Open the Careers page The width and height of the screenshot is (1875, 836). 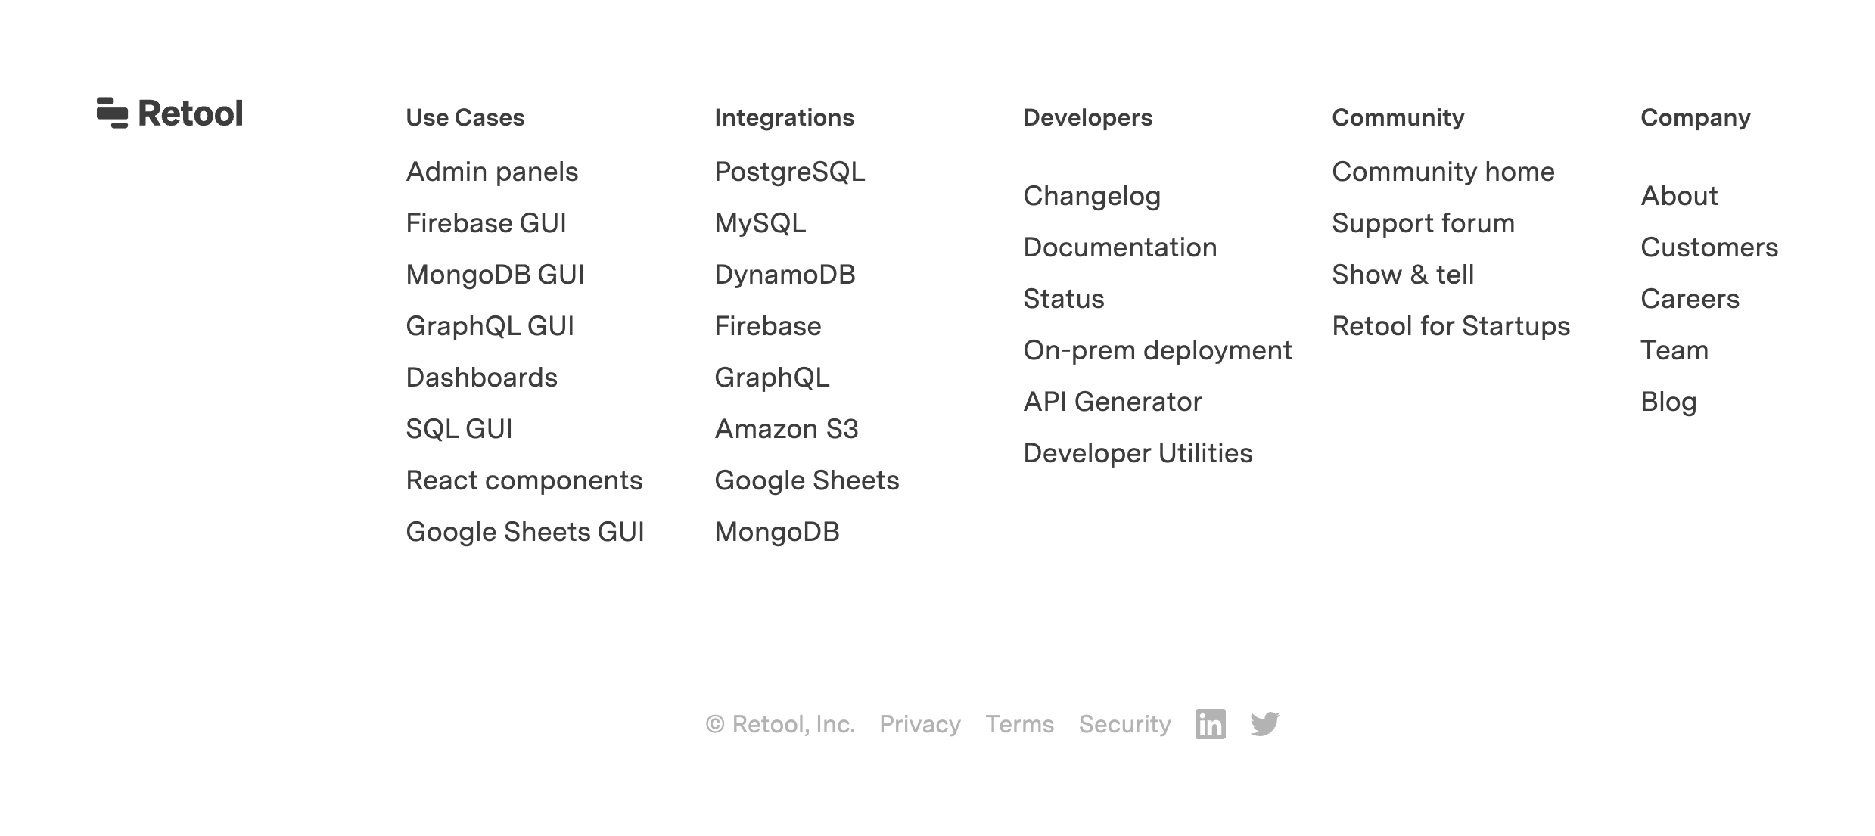pyautogui.click(x=1690, y=299)
